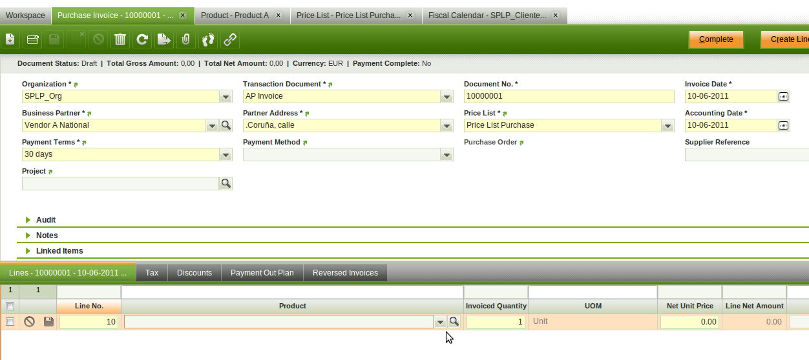Sort lines by the Net Unit Price header
The height and width of the screenshot is (360, 809).
(690, 306)
